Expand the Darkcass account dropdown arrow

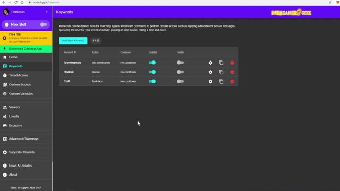click(47, 12)
